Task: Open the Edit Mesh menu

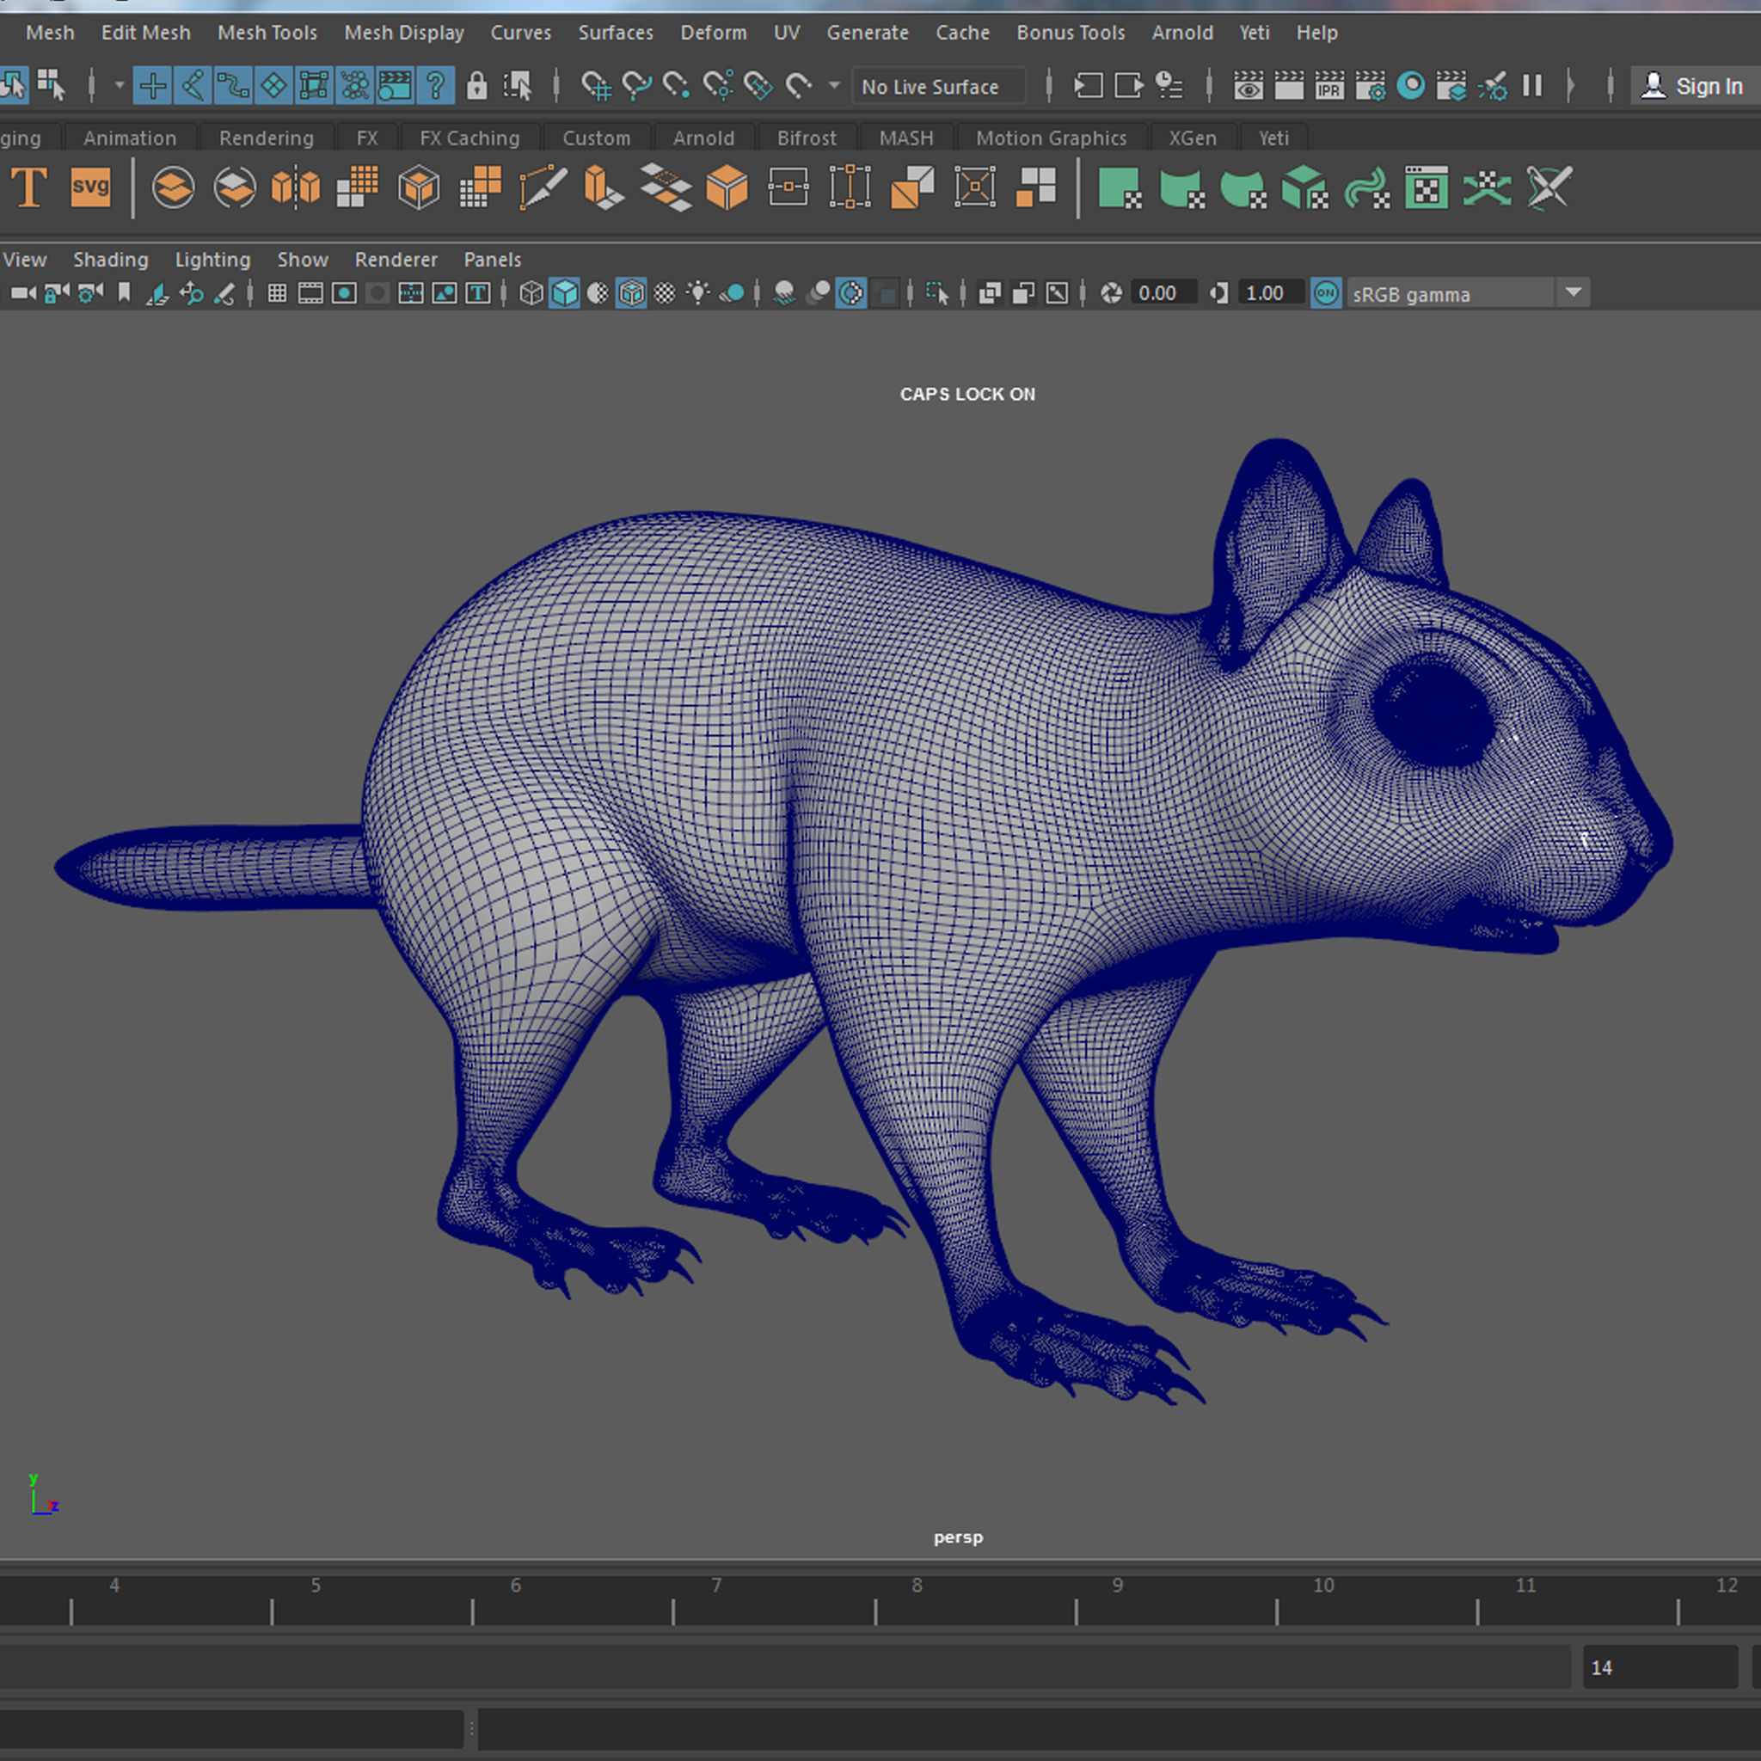Action: (146, 33)
